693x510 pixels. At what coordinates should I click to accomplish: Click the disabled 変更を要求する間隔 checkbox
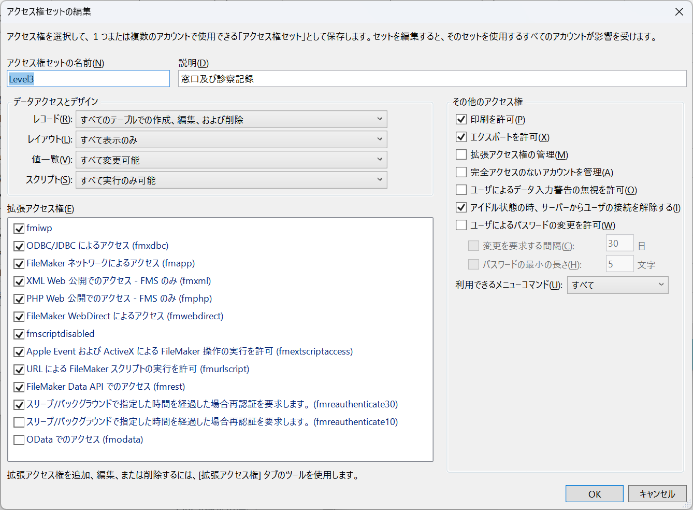473,246
